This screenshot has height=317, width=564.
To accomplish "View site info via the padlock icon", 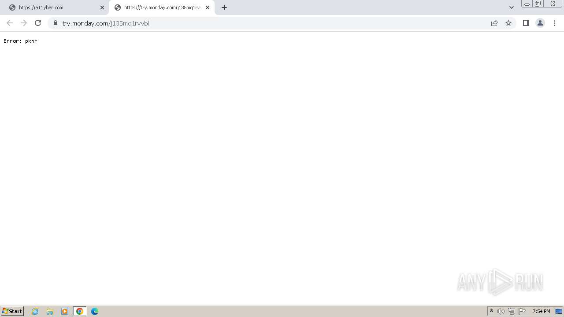I will (56, 23).
